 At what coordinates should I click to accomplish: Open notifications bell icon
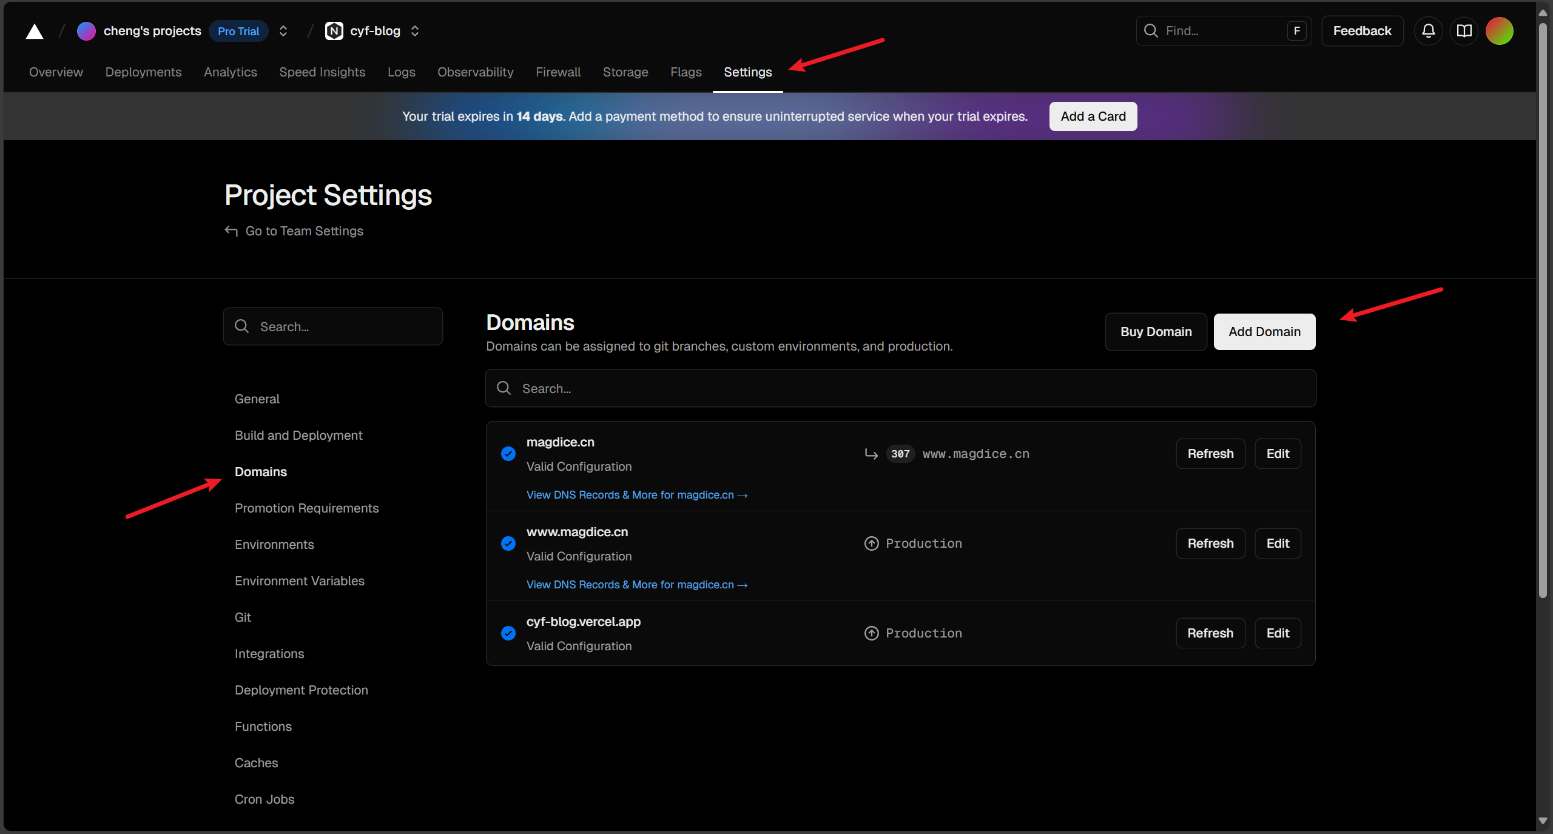(1428, 31)
